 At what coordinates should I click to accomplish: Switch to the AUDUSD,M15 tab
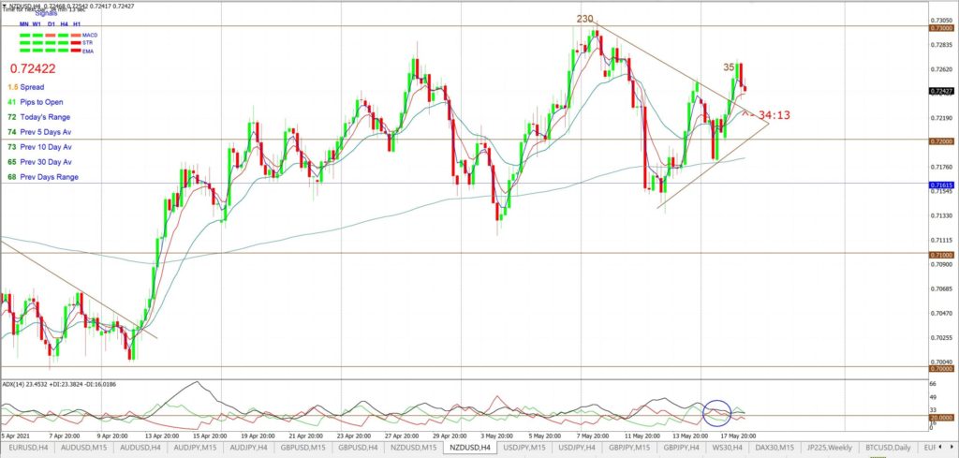point(81,449)
